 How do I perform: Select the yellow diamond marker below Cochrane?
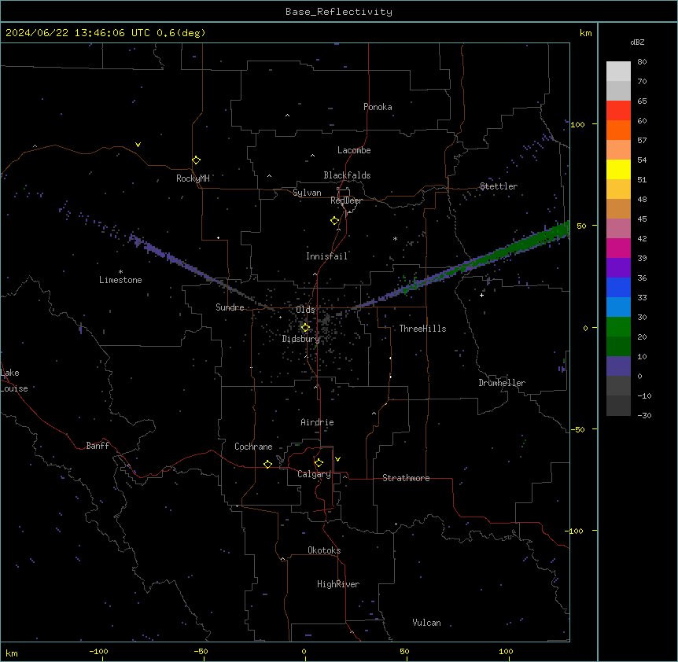pyautogui.click(x=267, y=464)
